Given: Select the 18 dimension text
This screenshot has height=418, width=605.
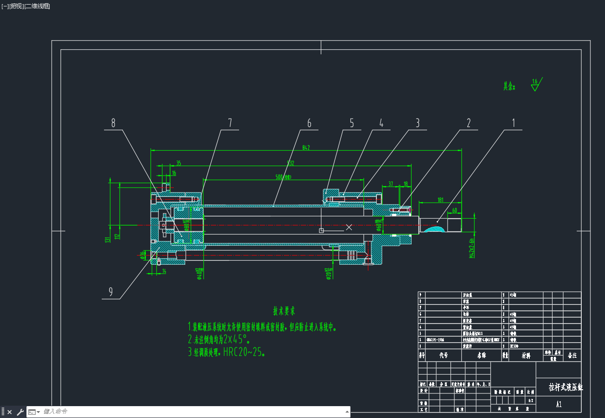Looking at the screenshot, I should 406,184.
